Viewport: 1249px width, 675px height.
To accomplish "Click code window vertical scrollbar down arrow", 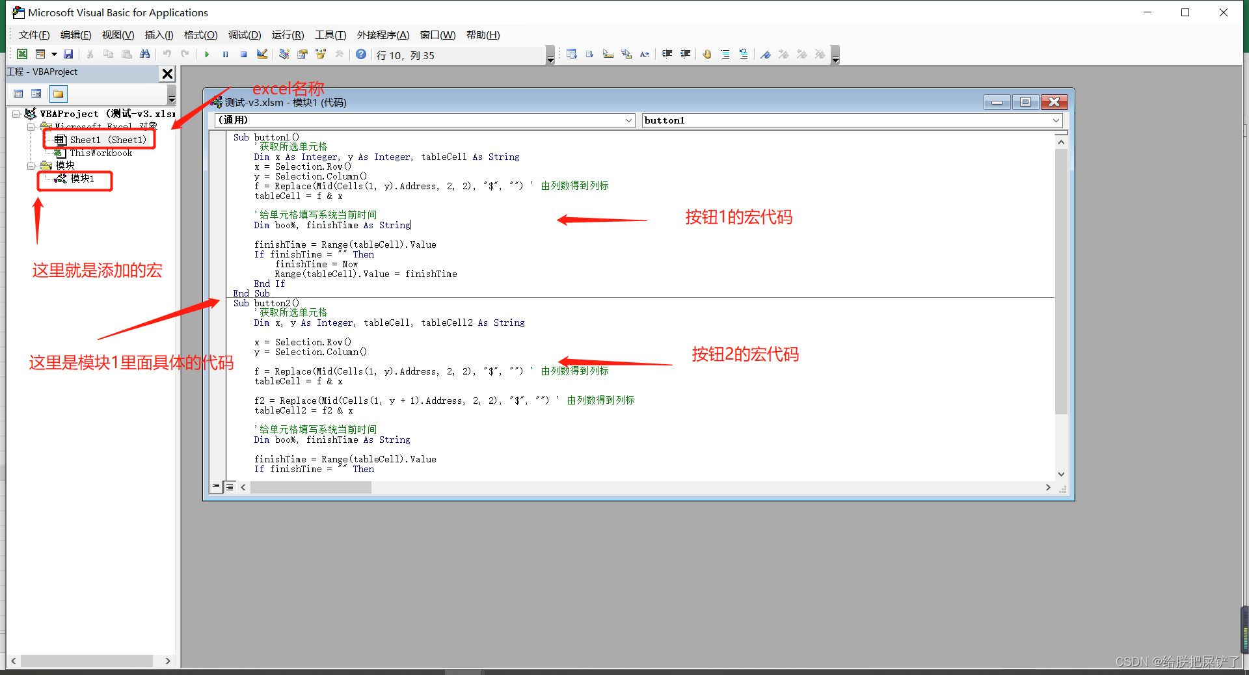I will tap(1061, 474).
